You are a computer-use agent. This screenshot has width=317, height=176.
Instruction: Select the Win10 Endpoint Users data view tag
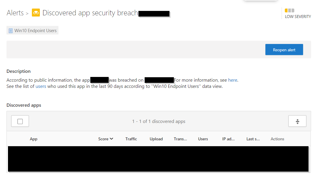(32, 30)
